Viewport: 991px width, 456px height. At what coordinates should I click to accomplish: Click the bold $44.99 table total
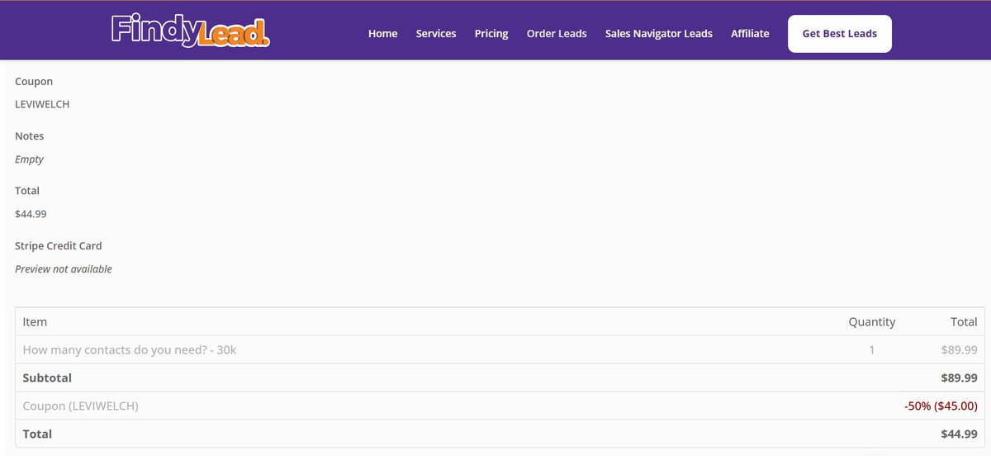click(960, 434)
